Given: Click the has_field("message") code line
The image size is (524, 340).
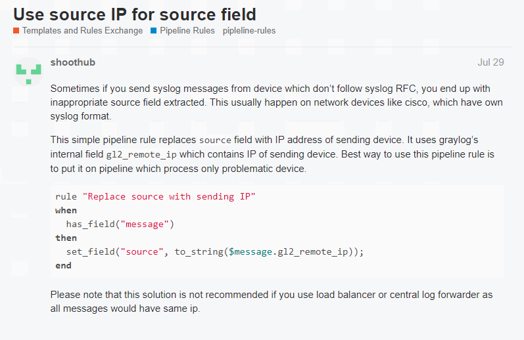Looking at the screenshot, I should pos(120,224).
